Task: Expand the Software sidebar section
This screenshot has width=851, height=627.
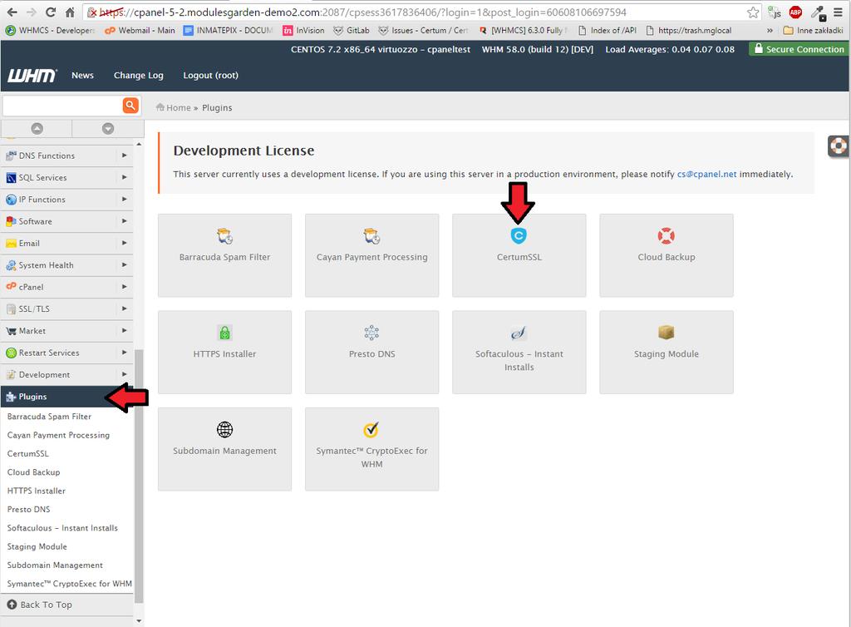Action: click(66, 221)
